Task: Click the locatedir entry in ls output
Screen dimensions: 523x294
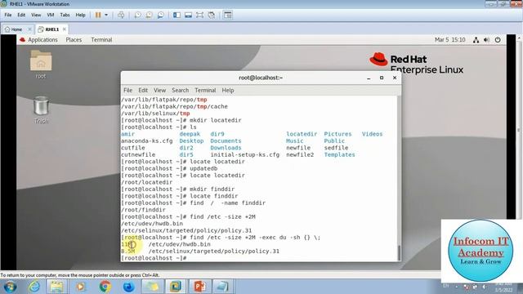Action: (x=302, y=134)
